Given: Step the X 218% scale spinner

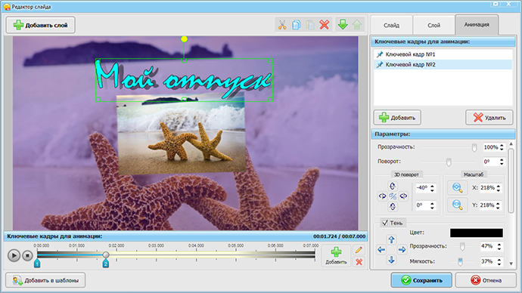Looking at the screenshot, I should 499,188.
